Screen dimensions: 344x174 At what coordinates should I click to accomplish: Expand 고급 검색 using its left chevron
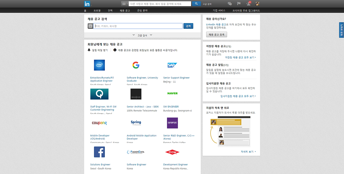coord(134,35)
